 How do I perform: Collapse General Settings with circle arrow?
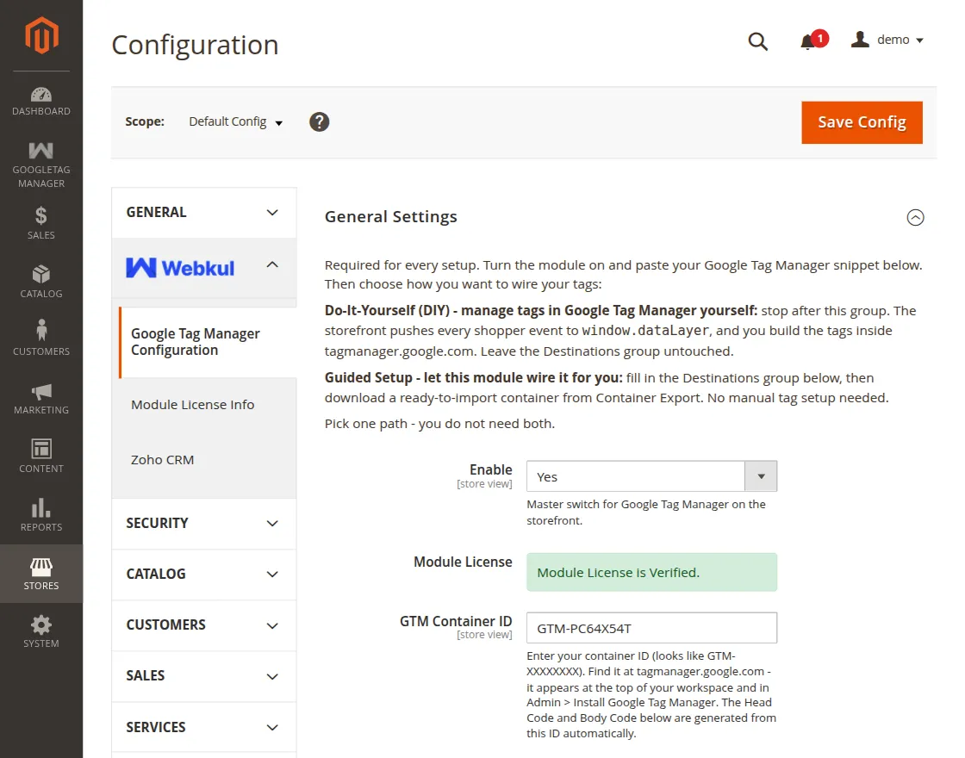(915, 217)
